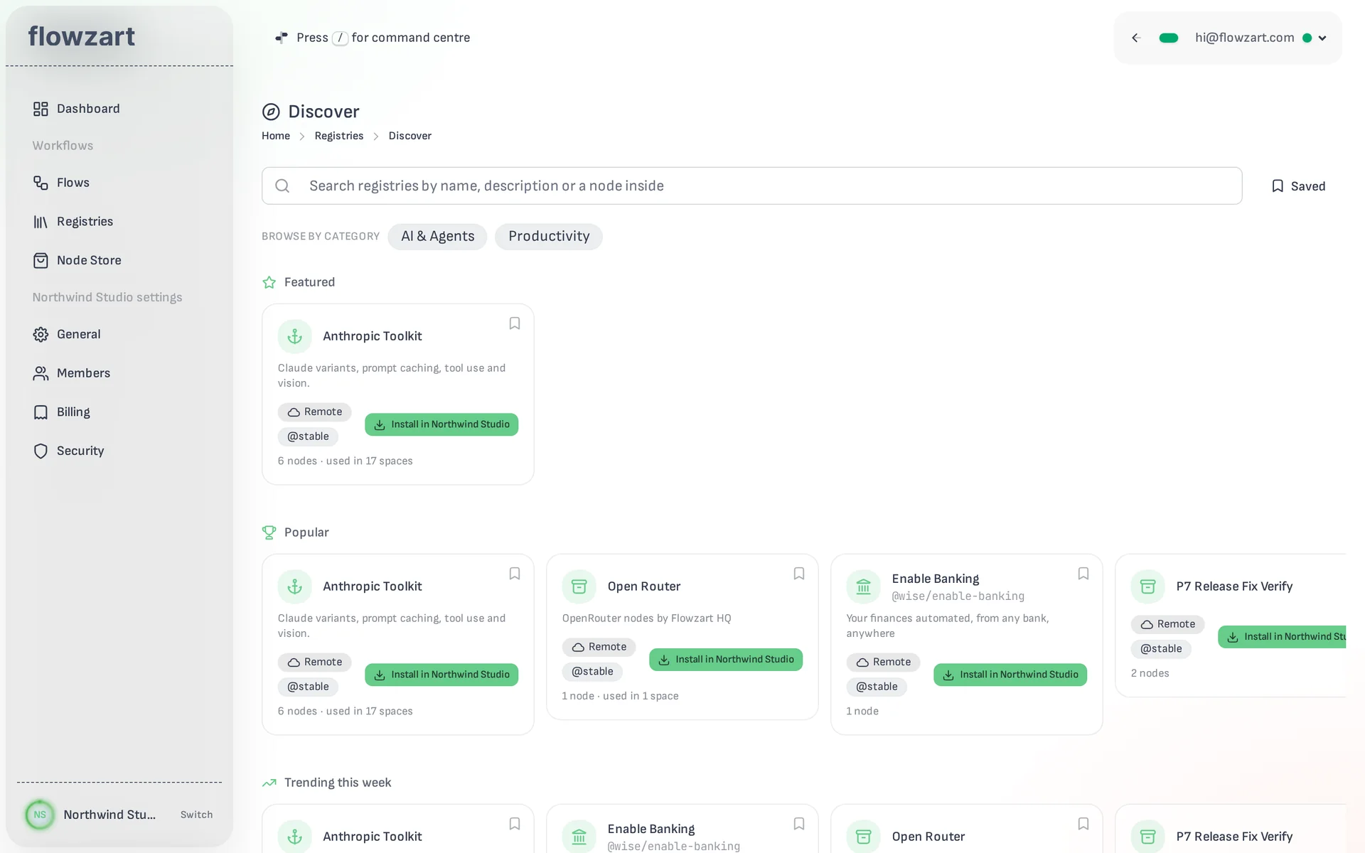Click the flowzart logo
Image resolution: width=1365 pixels, height=853 pixels.
(82, 36)
